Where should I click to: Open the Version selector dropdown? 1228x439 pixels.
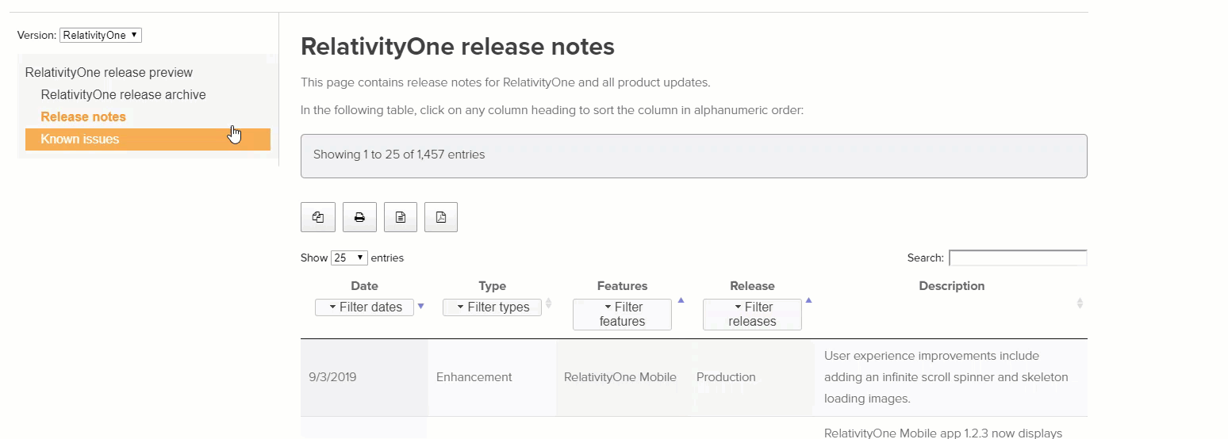coord(101,35)
